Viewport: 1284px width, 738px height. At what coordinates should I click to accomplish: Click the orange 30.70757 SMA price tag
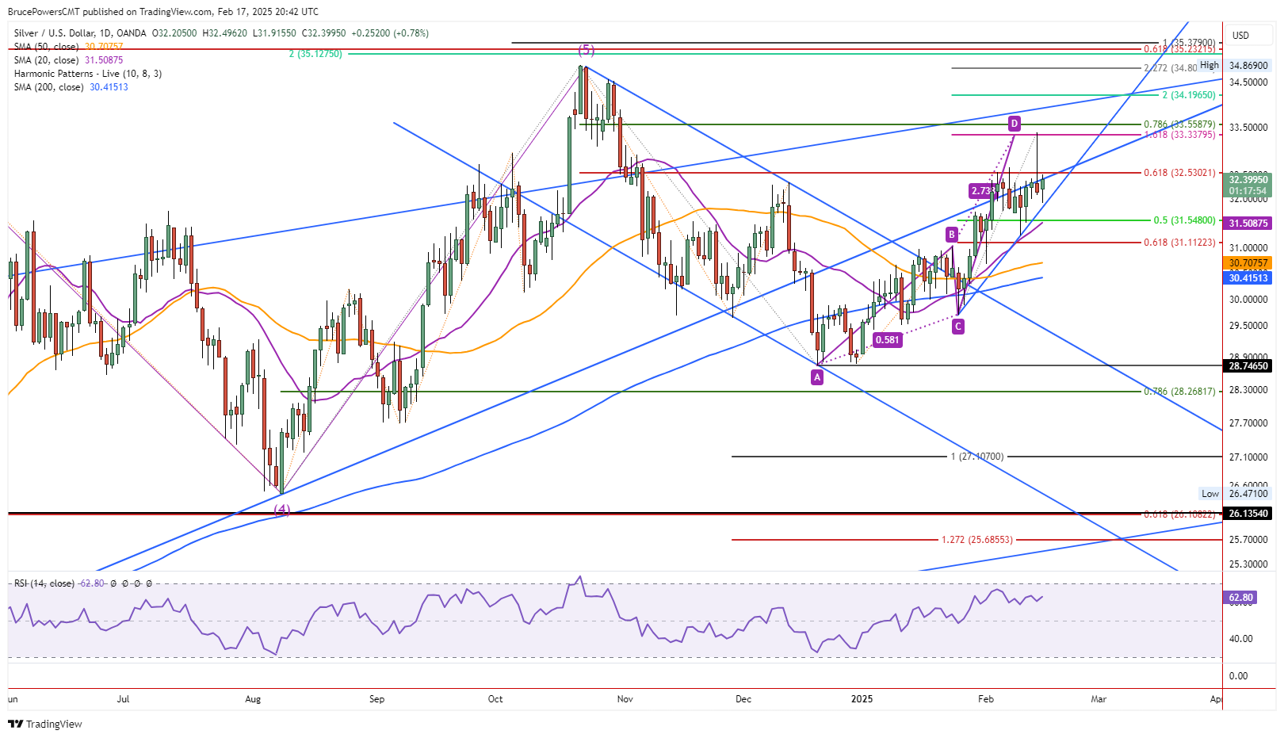coord(1248,262)
